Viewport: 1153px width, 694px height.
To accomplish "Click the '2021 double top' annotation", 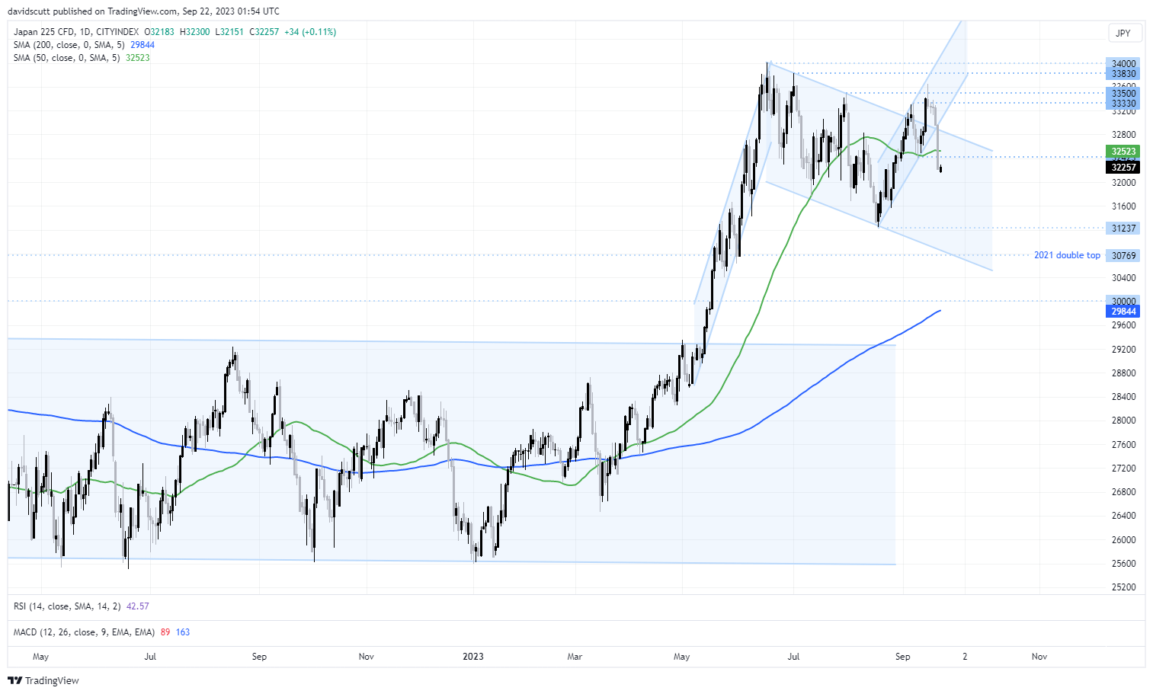I will coord(1067,255).
